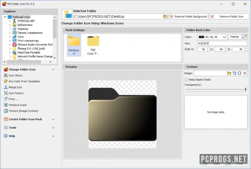251x169 pixels.
Task: Select Панель управления in the tree
Action: (30, 33)
